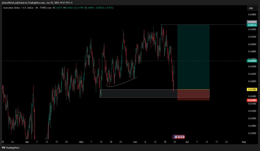Click the Apr date on the time axis
Viewport: 260px width, 151px height.
pyautogui.click(x=27, y=142)
